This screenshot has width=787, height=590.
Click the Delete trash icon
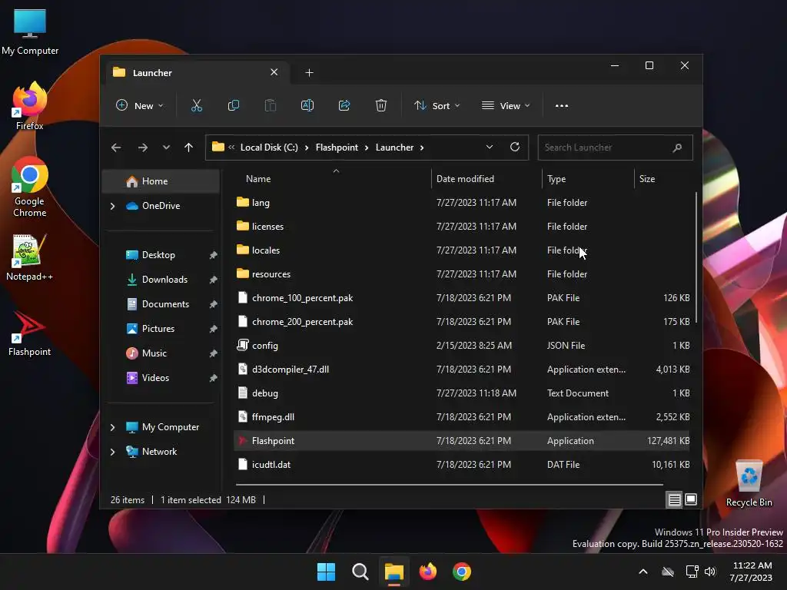pyautogui.click(x=381, y=105)
